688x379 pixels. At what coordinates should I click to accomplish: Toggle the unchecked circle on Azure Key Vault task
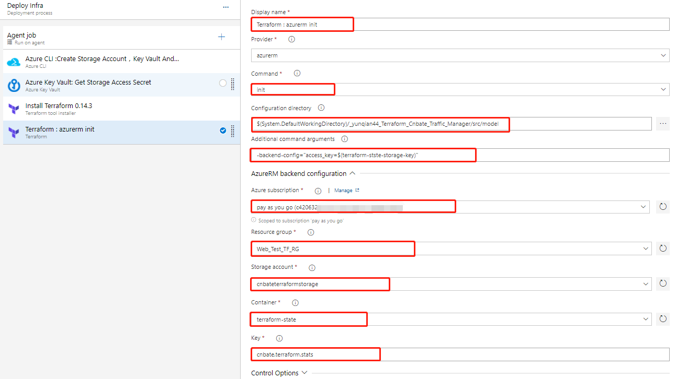(223, 83)
